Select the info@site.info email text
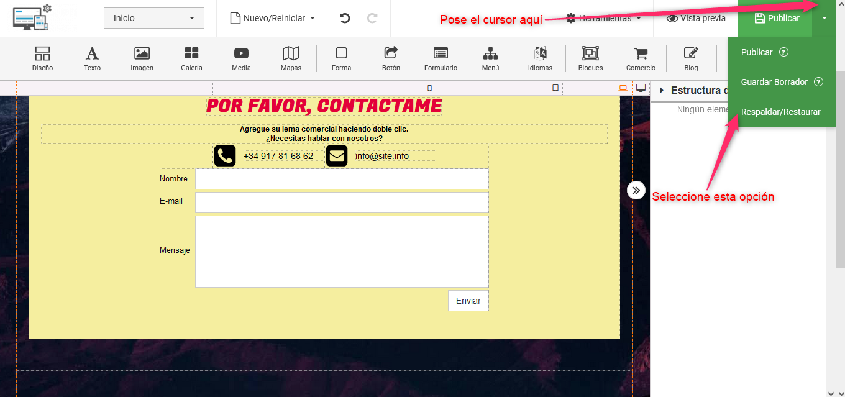 pyautogui.click(x=382, y=156)
